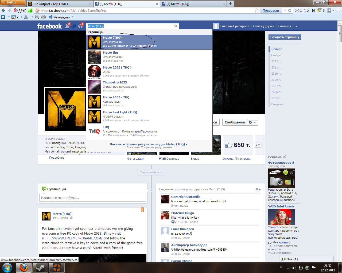Switch to the third tab Metro (THQ)
The image size is (342, 273).
coord(193,4)
